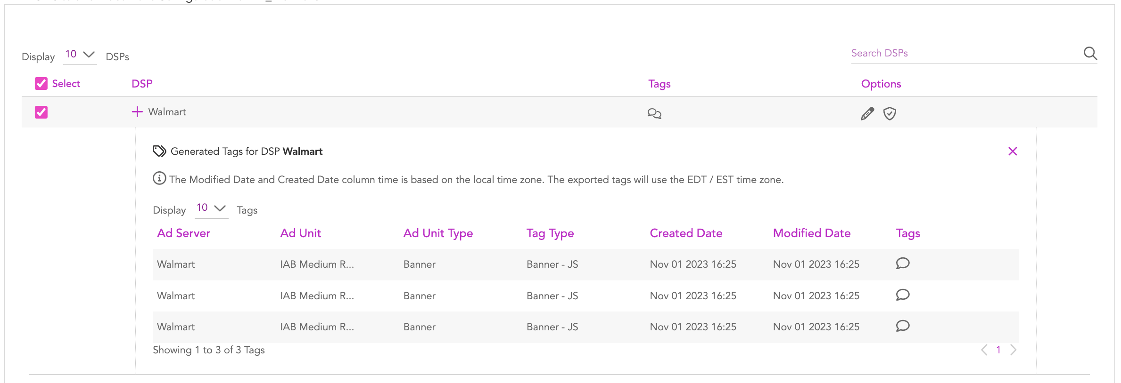
Task: Click first row's 'IAB Medium R...' cell
Action: coord(317,264)
